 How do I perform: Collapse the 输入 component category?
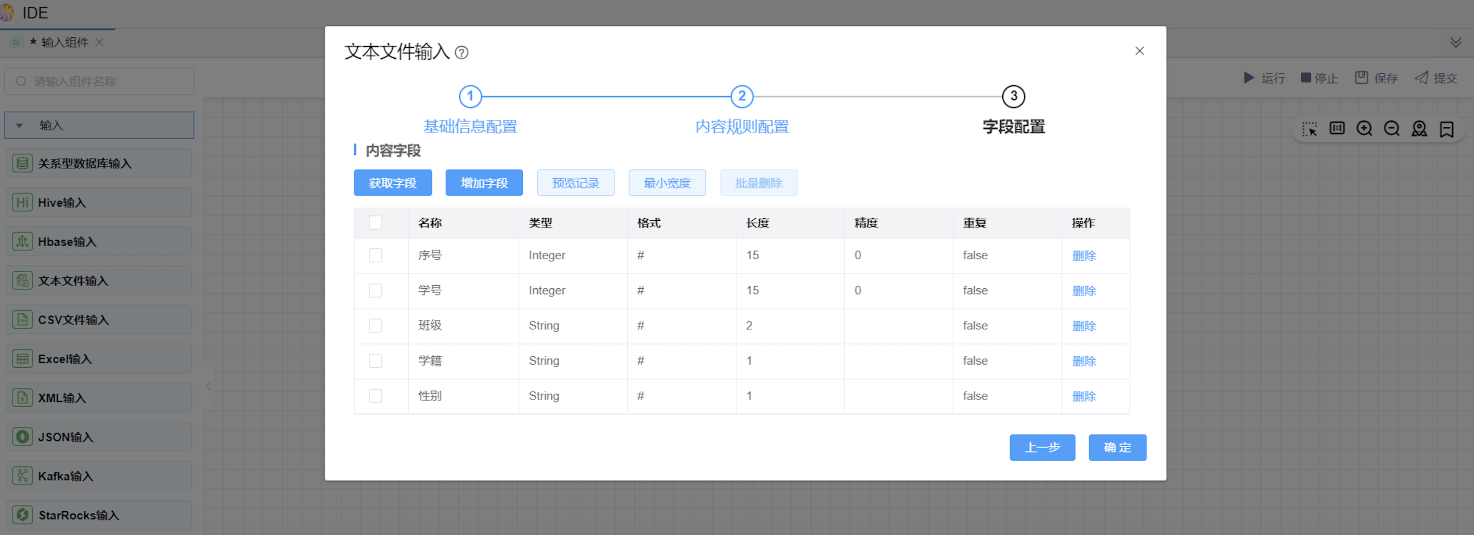coord(19,126)
